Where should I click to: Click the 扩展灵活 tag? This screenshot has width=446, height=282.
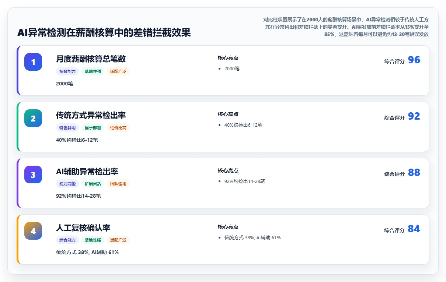point(93,184)
